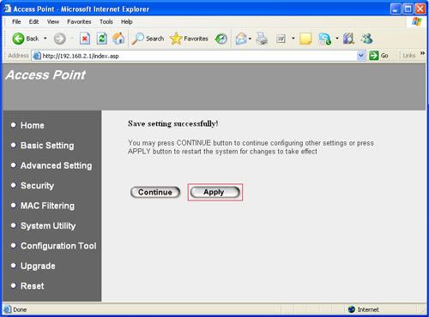
Task: Open the Edit menu
Action: click(33, 21)
